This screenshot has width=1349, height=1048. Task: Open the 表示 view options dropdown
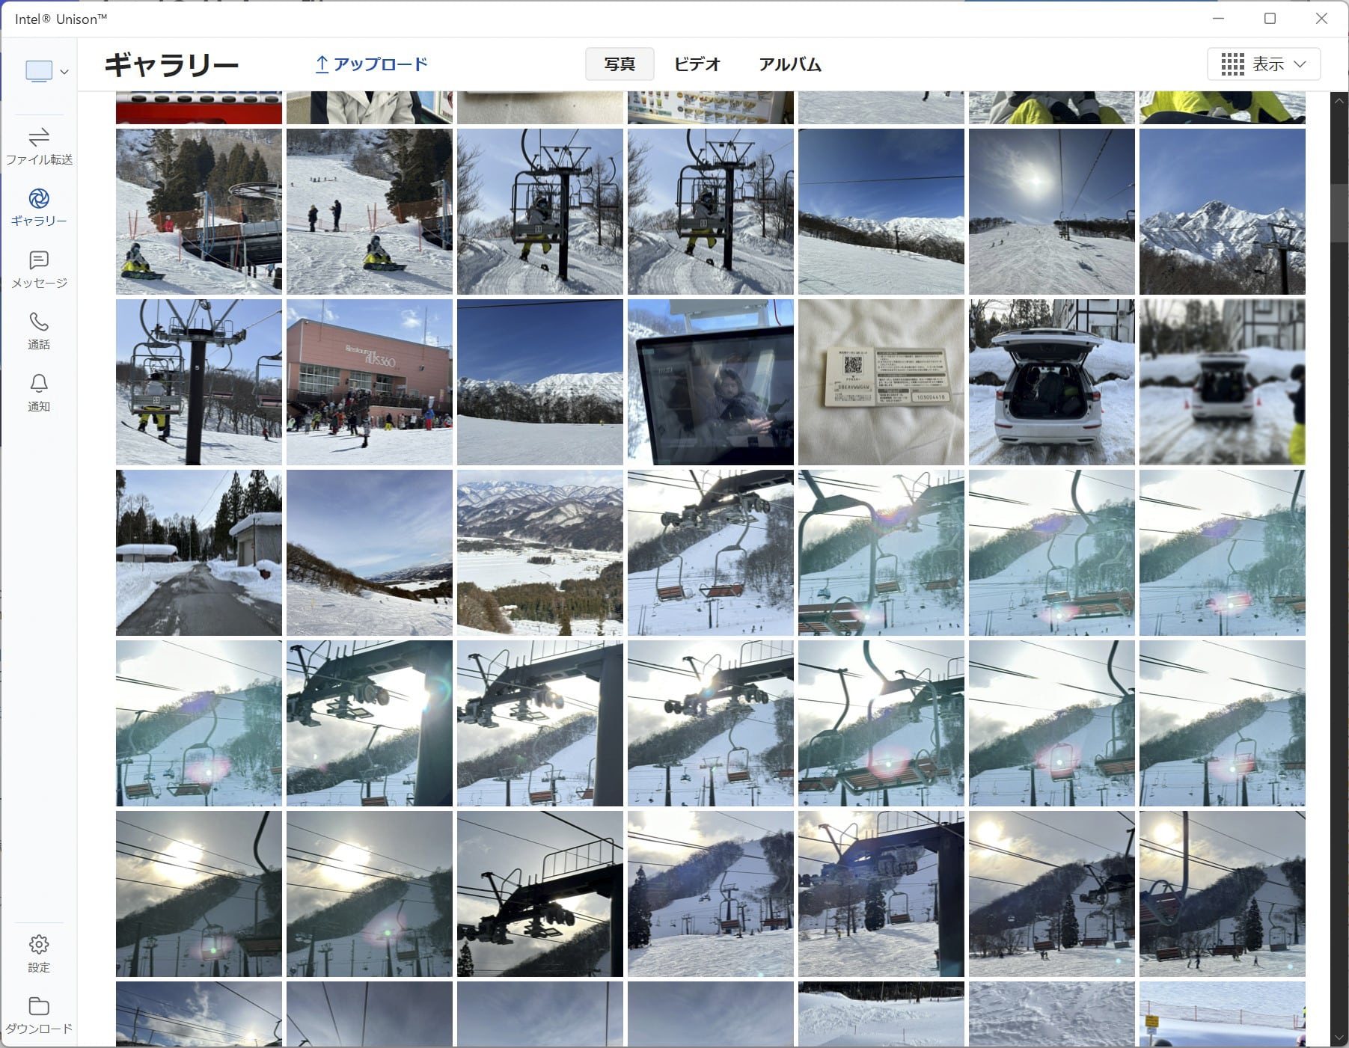[1264, 64]
